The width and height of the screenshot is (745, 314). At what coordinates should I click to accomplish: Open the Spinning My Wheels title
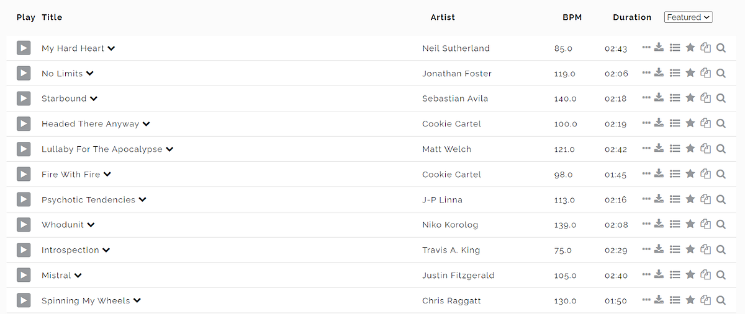pos(86,301)
